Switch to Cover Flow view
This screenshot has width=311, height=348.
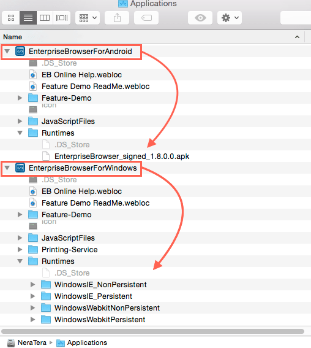62,18
